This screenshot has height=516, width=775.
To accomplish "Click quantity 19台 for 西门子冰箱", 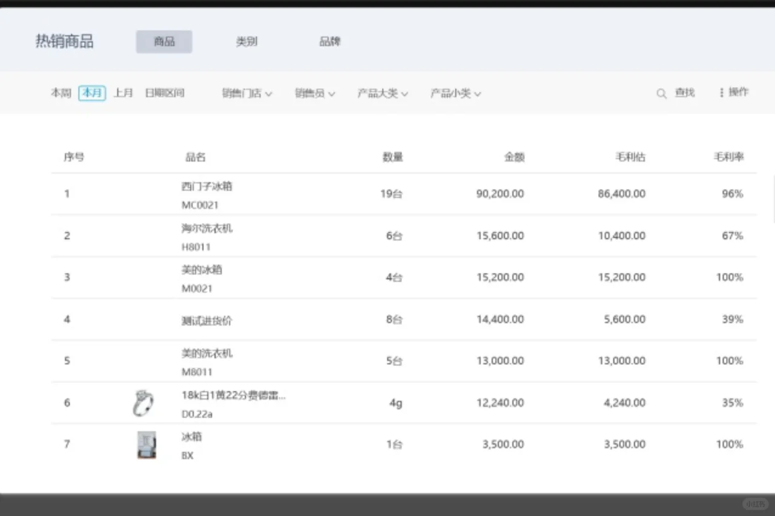I will pyautogui.click(x=391, y=194).
